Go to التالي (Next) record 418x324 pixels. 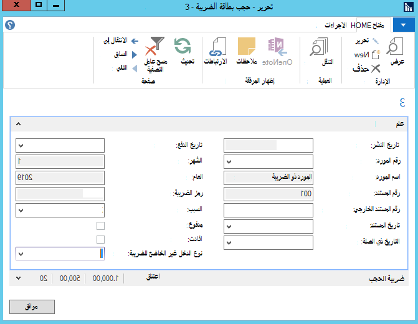[x=135, y=69]
